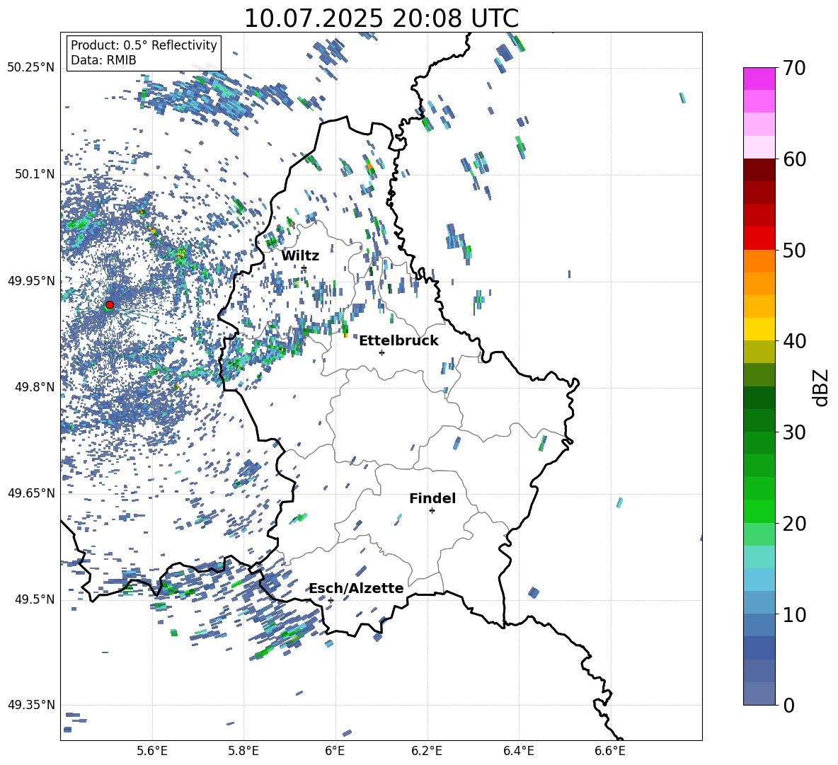
Task: Click the 6.4°E longitude label
Action: point(518,751)
